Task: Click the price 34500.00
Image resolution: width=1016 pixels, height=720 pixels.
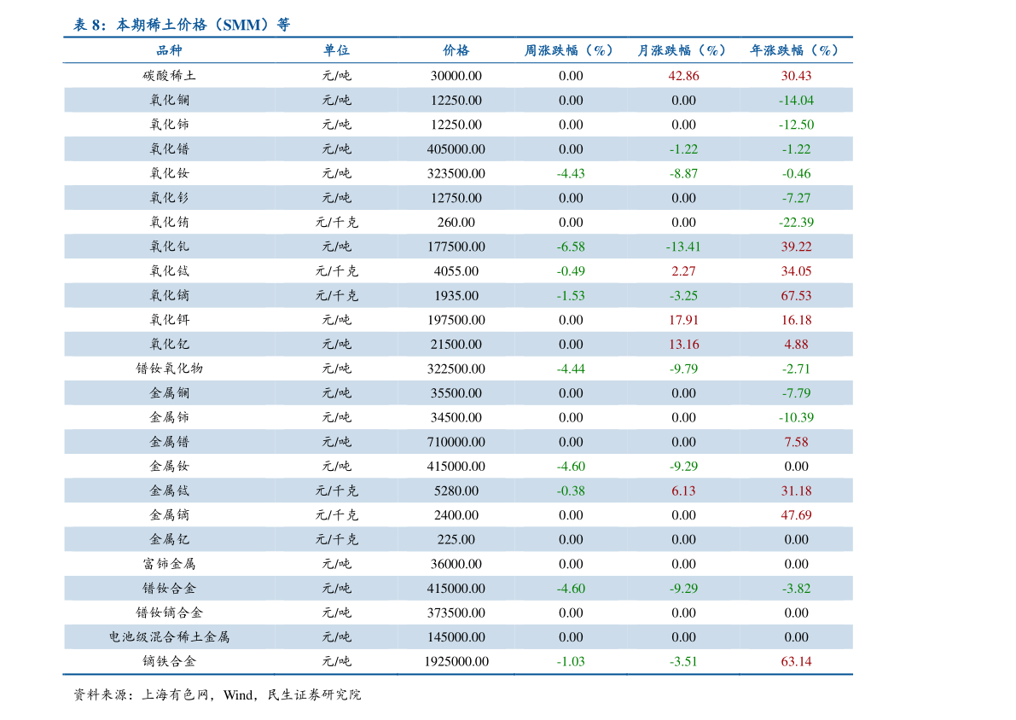Action: (456, 418)
